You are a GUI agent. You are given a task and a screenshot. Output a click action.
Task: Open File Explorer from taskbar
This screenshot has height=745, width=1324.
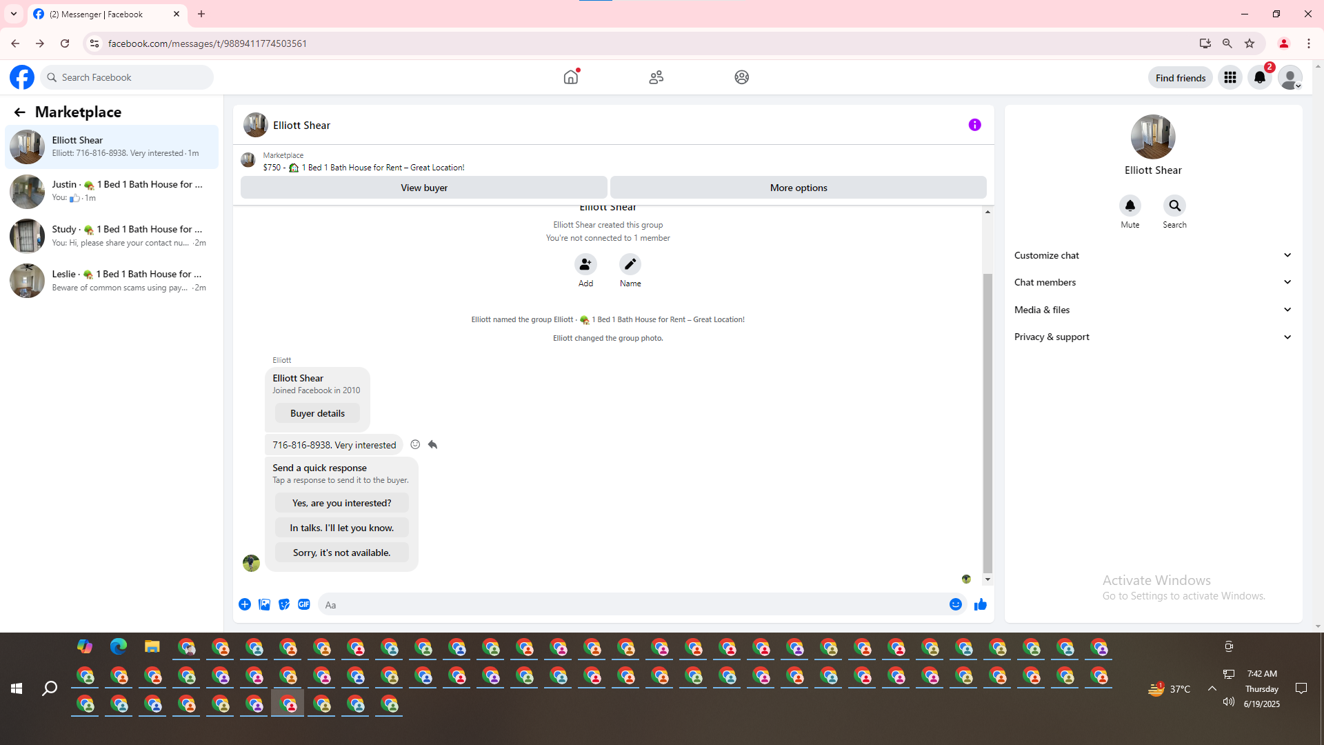pyautogui.click(x=152, y=646)
